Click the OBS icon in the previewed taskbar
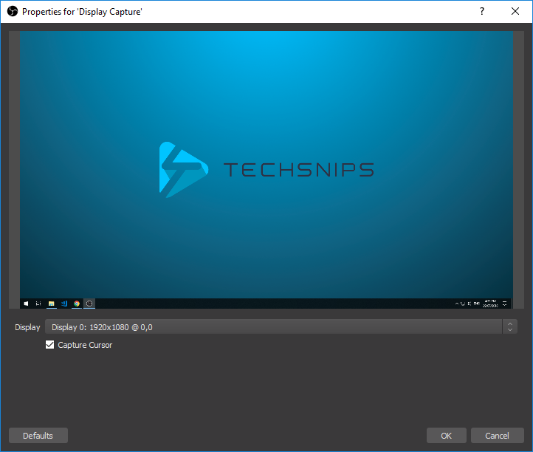Screen dimensions: 533x452 click(89, 304)
